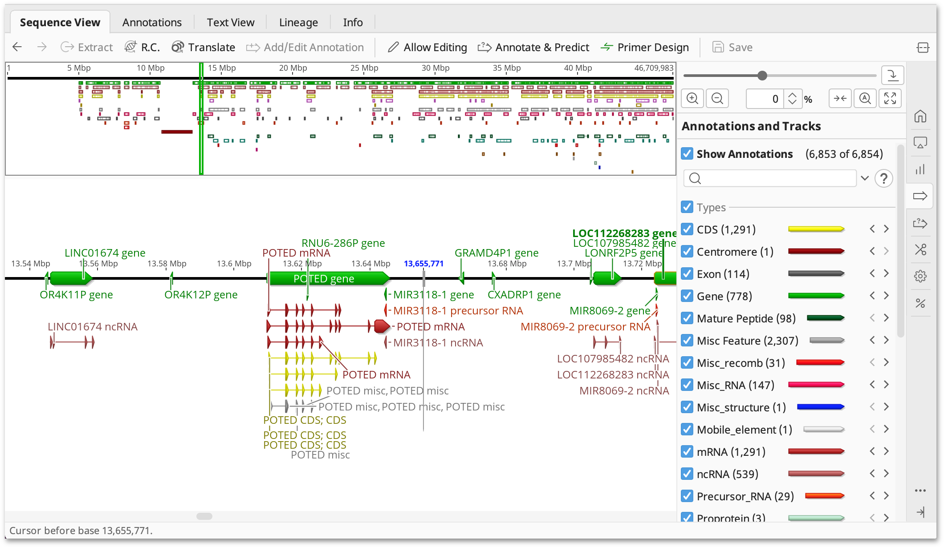This screenshot has width=944, height=547.
Task: Open the home icon in side panel
Action: pos(920,117)
